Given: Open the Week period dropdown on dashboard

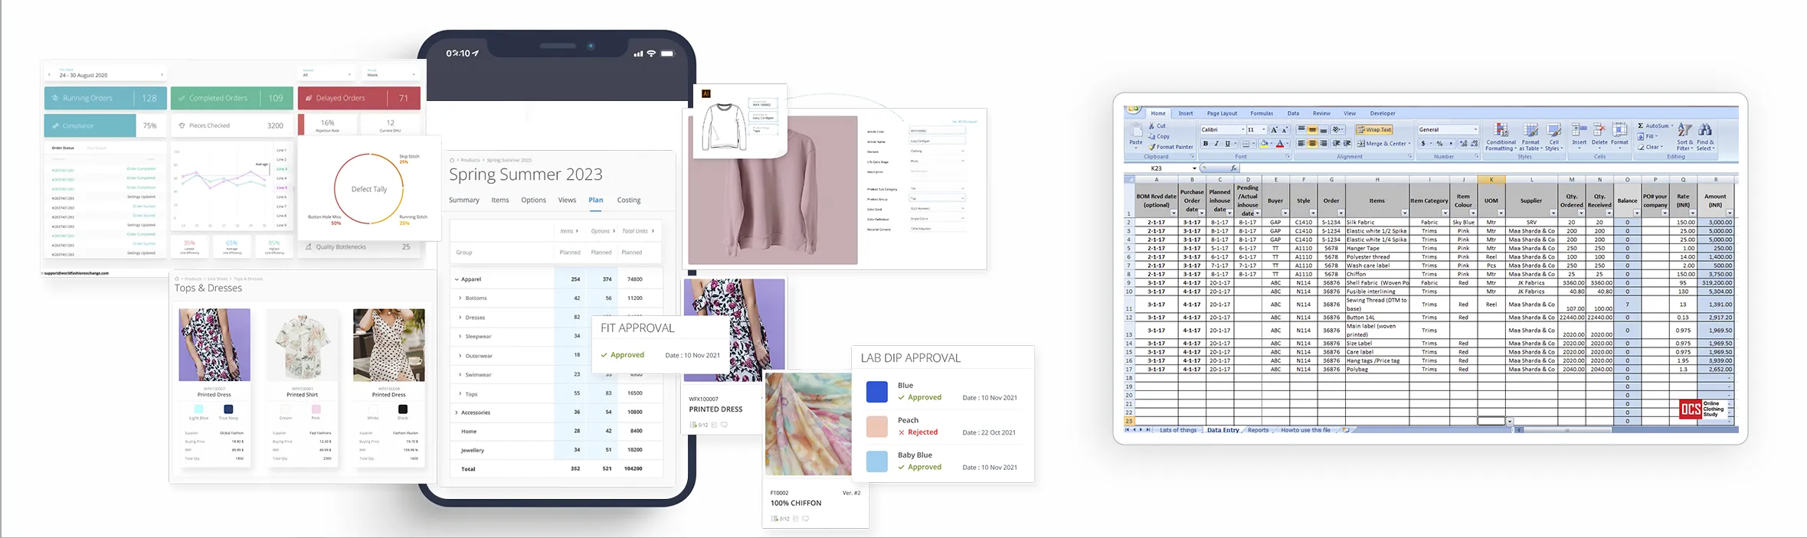Looking at the screenshot, I should pyautogui.click(x=391, y=75).
